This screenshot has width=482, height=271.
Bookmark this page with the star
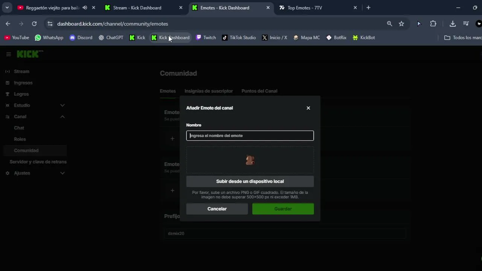[401, 24]
